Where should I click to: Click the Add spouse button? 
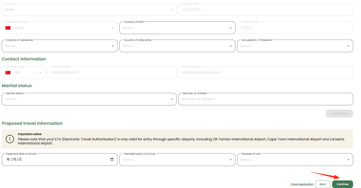339,114
